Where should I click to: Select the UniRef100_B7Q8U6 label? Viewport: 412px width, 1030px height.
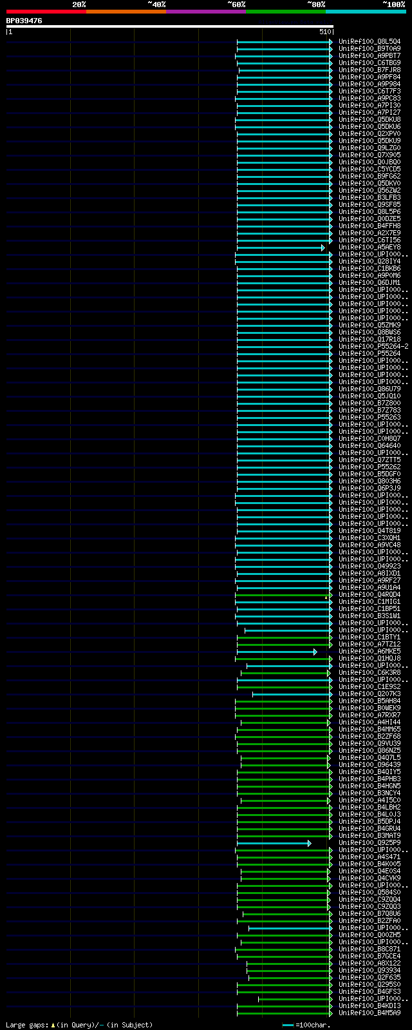coord(370,914)
